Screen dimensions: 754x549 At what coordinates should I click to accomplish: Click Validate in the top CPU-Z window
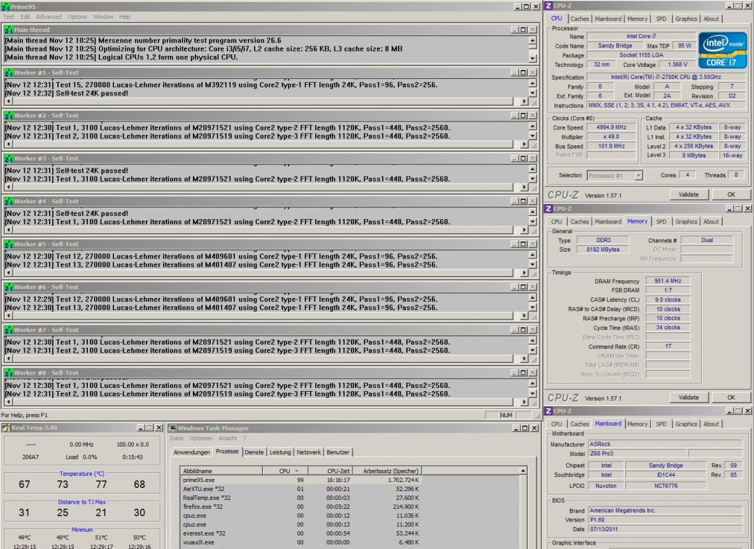pos(688,195)
